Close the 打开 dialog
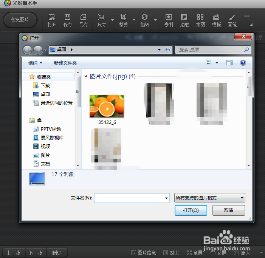This screenshot has height=258, width=265. tap(243, 36)
